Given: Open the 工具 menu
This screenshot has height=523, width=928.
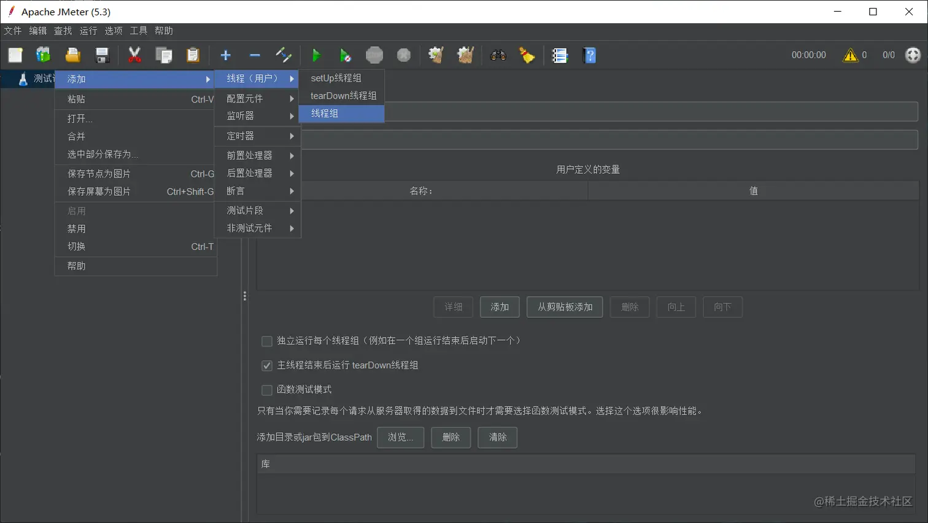Looking at the screenshot, I should point(139,31).
